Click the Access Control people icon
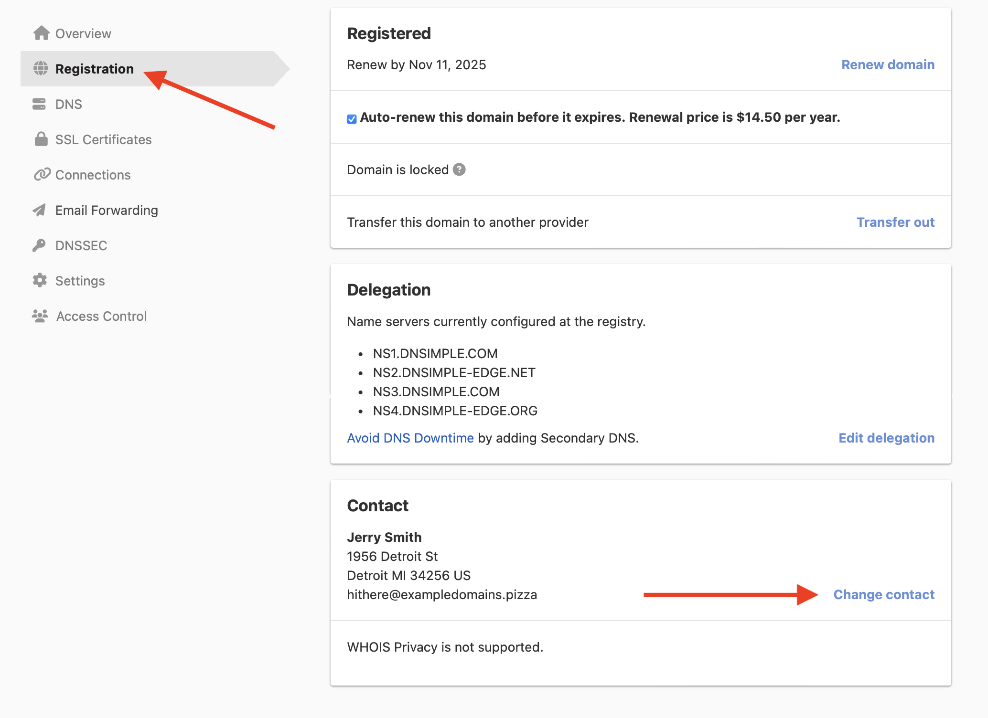 pos(40,316)
